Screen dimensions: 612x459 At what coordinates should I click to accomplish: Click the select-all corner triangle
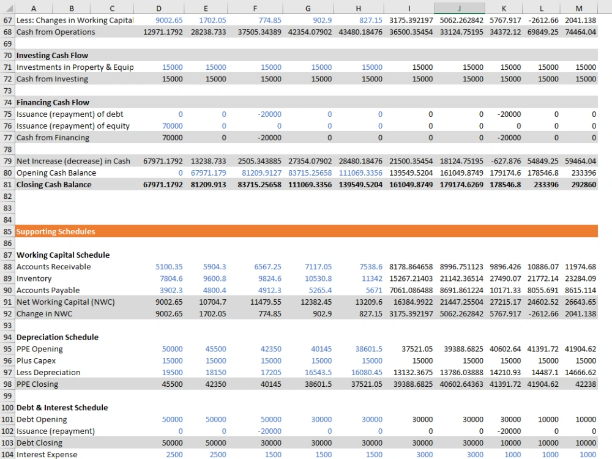pyautogui.click(x=8, y=8)
